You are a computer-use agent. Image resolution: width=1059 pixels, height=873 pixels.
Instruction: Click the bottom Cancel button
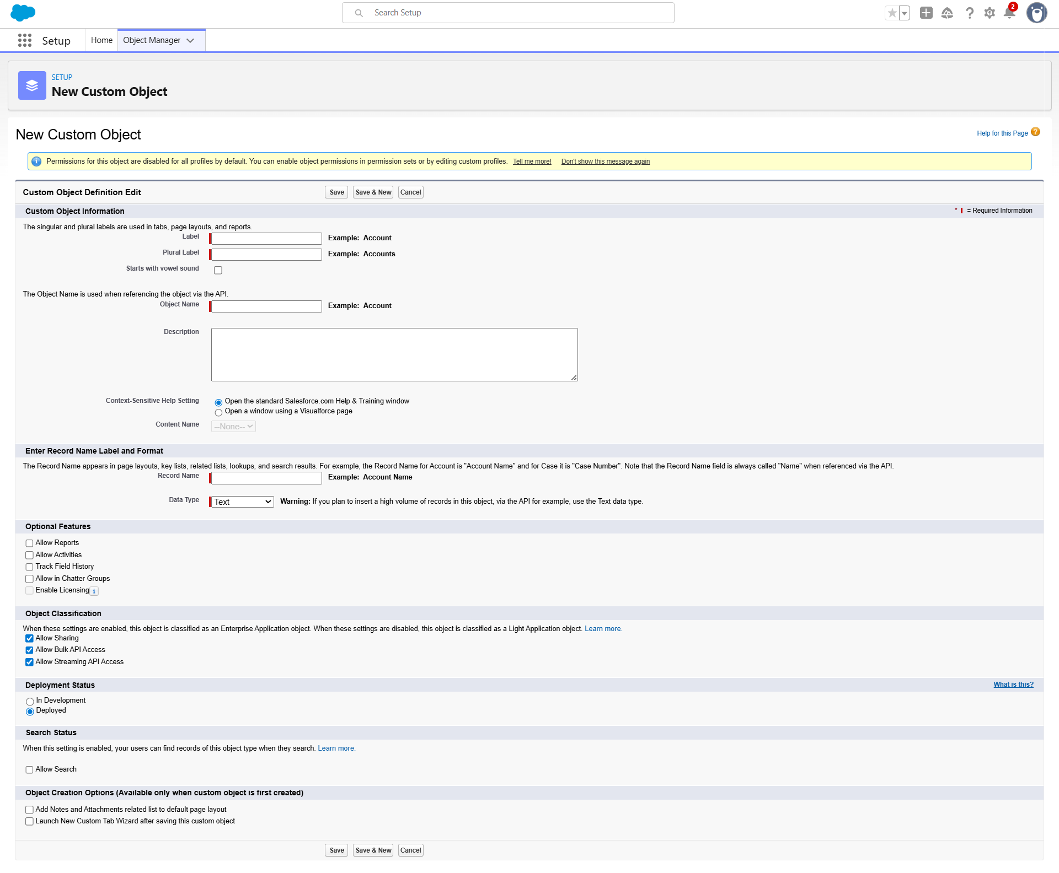[410, 850]
